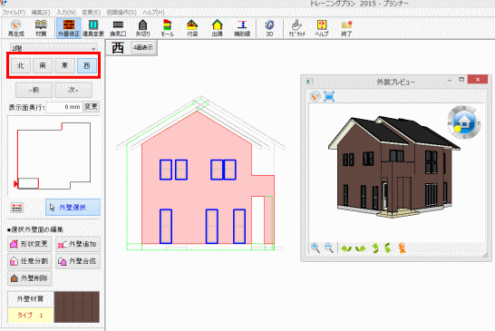495x331 pixels.
Task: Select the 矢切り gable tool
Action: click(142, 28)
